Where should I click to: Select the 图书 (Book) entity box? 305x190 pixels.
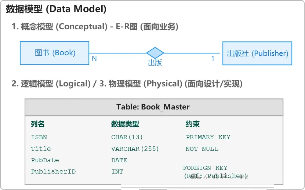[55, 53]
